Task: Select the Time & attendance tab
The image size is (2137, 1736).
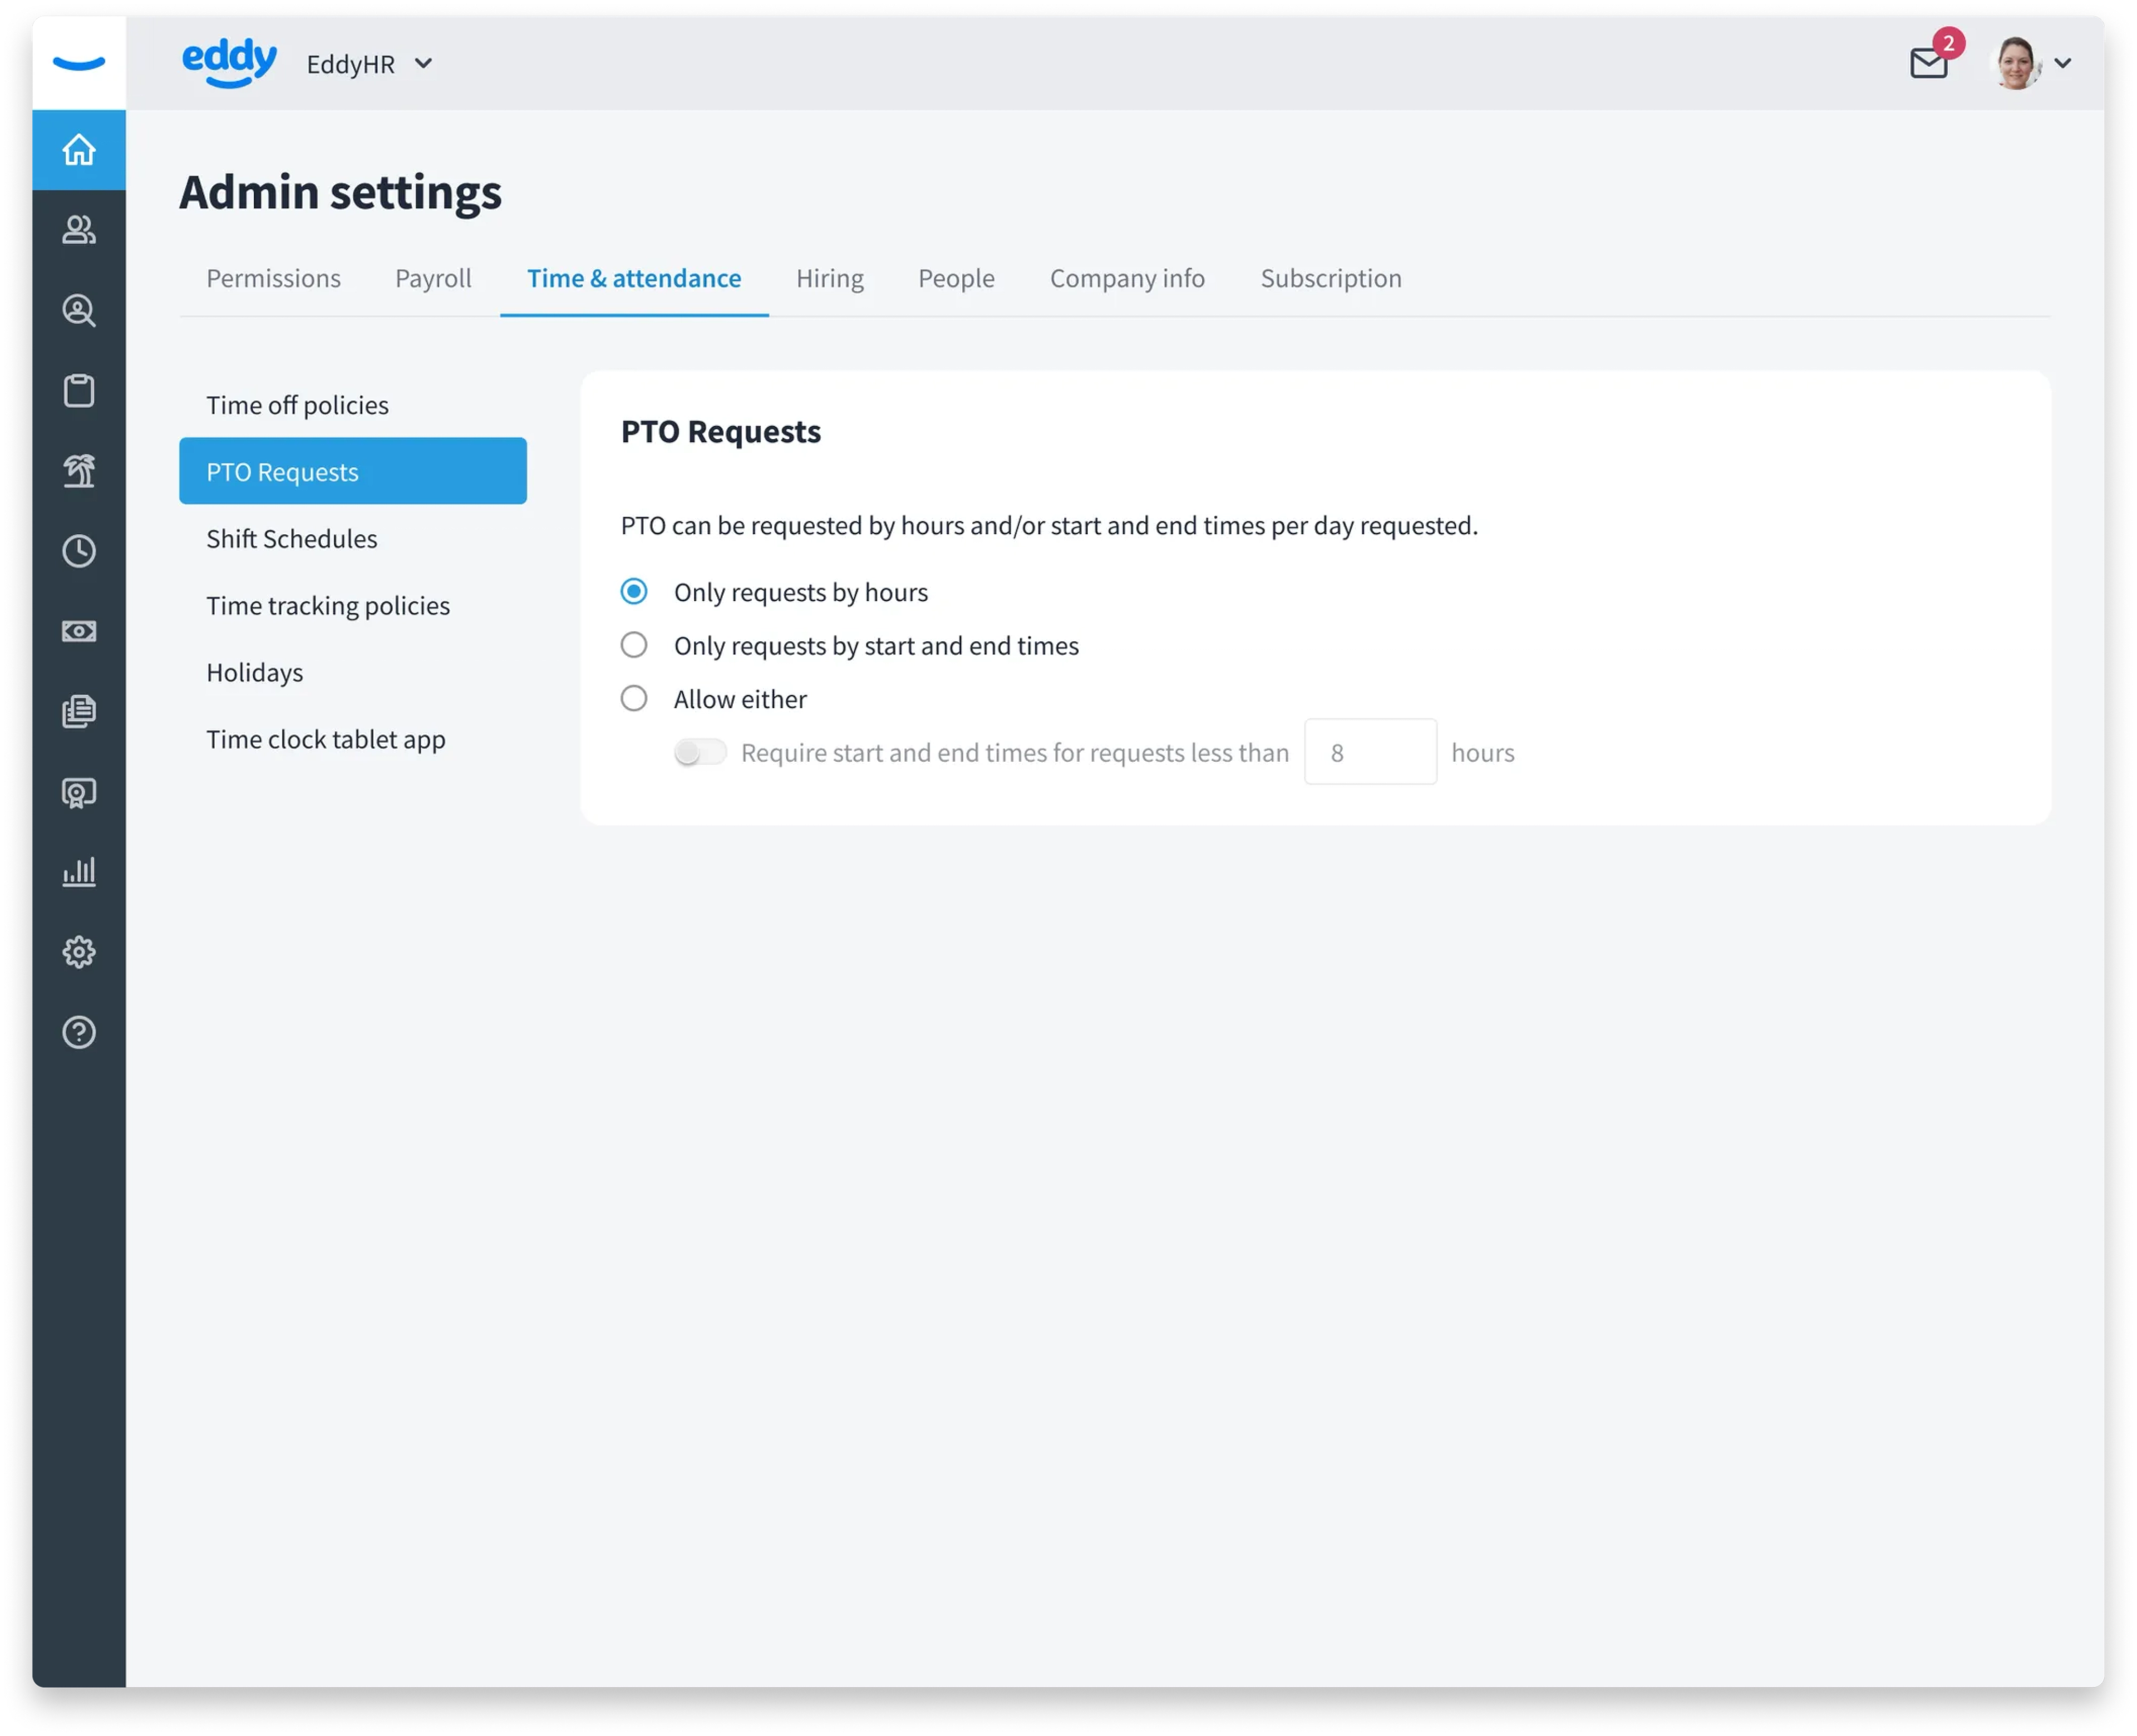Action: click(634, 278)
